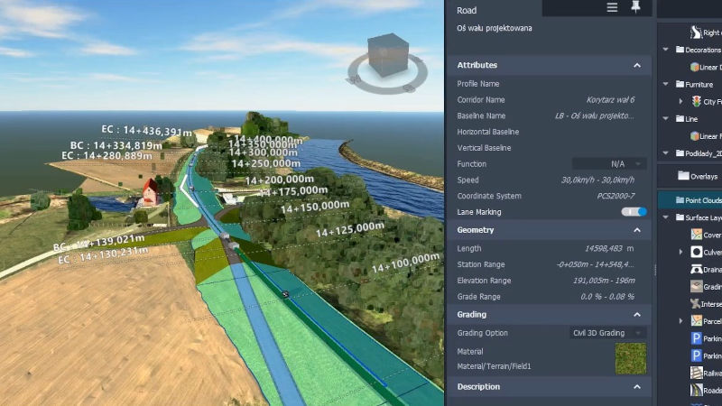
Task: Click the Railways layer icon
Action: tap(697, 373)
